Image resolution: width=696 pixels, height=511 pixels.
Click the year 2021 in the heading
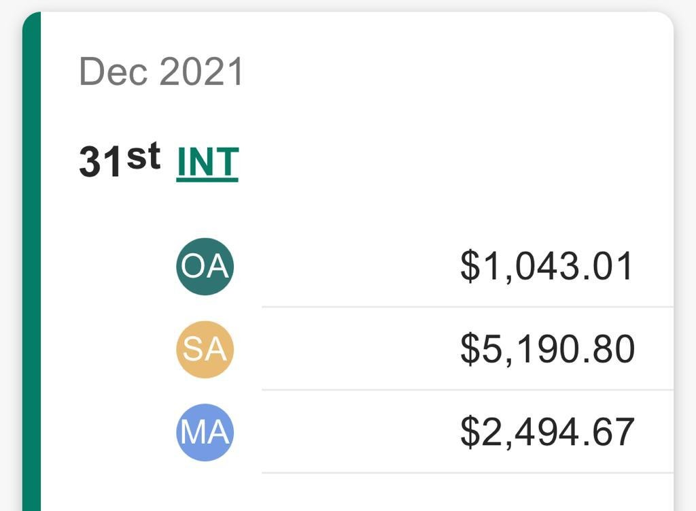201,71
